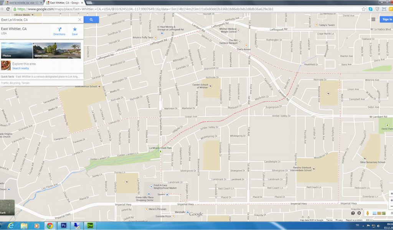Click the Report a problem link
This screenshot has width=393, height=230.
point(354,220)
